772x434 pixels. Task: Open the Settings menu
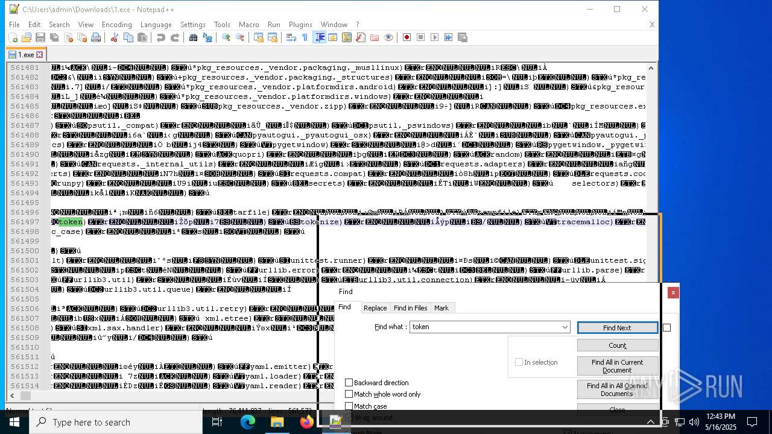[x=193, y=25]
